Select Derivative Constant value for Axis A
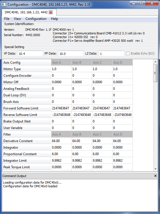The width and height of the screenshot is (160, 214). point(61,141)
